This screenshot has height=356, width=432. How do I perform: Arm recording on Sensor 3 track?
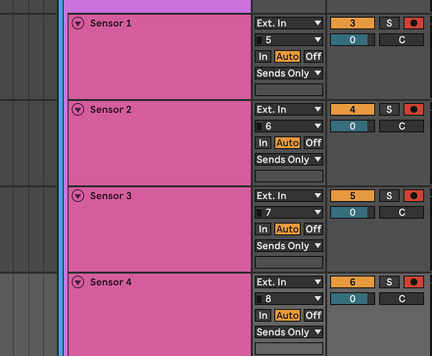413,196
